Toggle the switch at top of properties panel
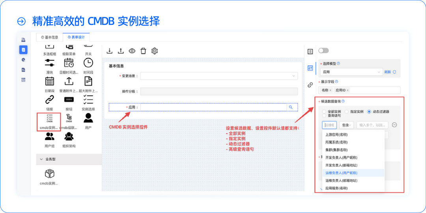Screen dimensions: 426x213 [323, 50]
